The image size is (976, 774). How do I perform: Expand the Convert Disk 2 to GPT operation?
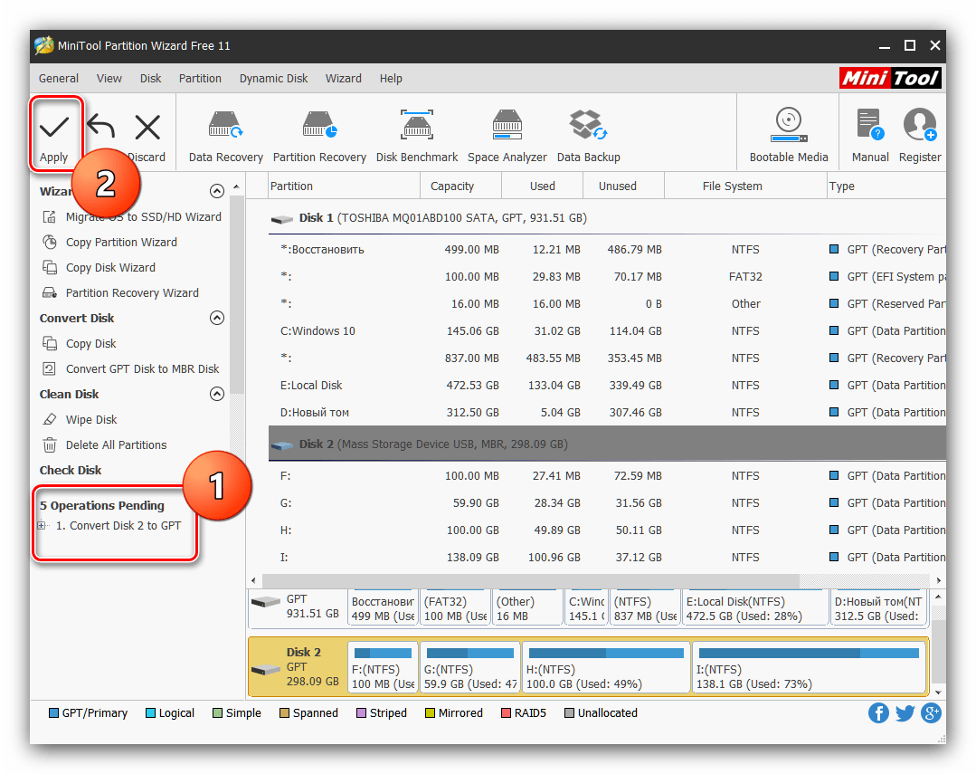42,526
